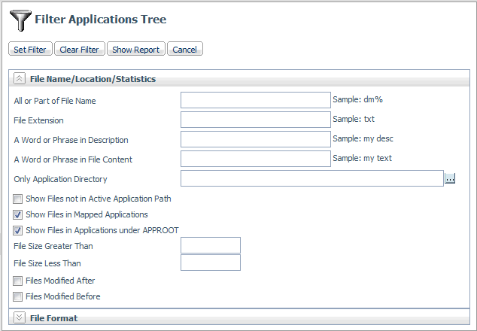Focus the Only Application Directory field
This screenshot has width=477, height=331.
[x=312, y=178]
